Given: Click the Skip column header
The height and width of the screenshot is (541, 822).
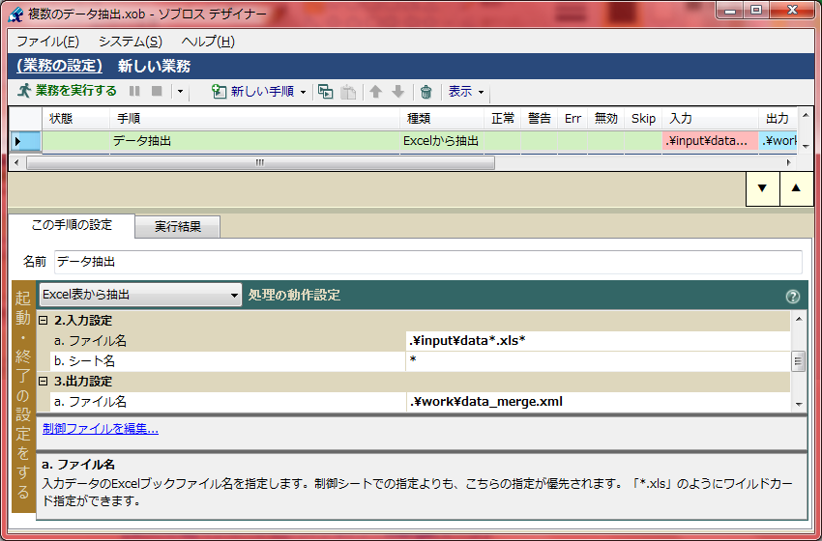Looking at the screenshot, I should (x=643, y=119).
